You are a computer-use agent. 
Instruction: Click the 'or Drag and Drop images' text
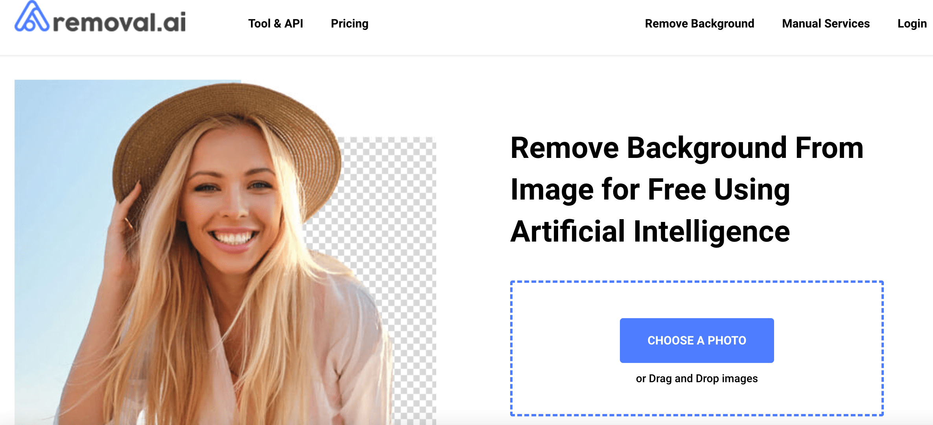[697, 378]
